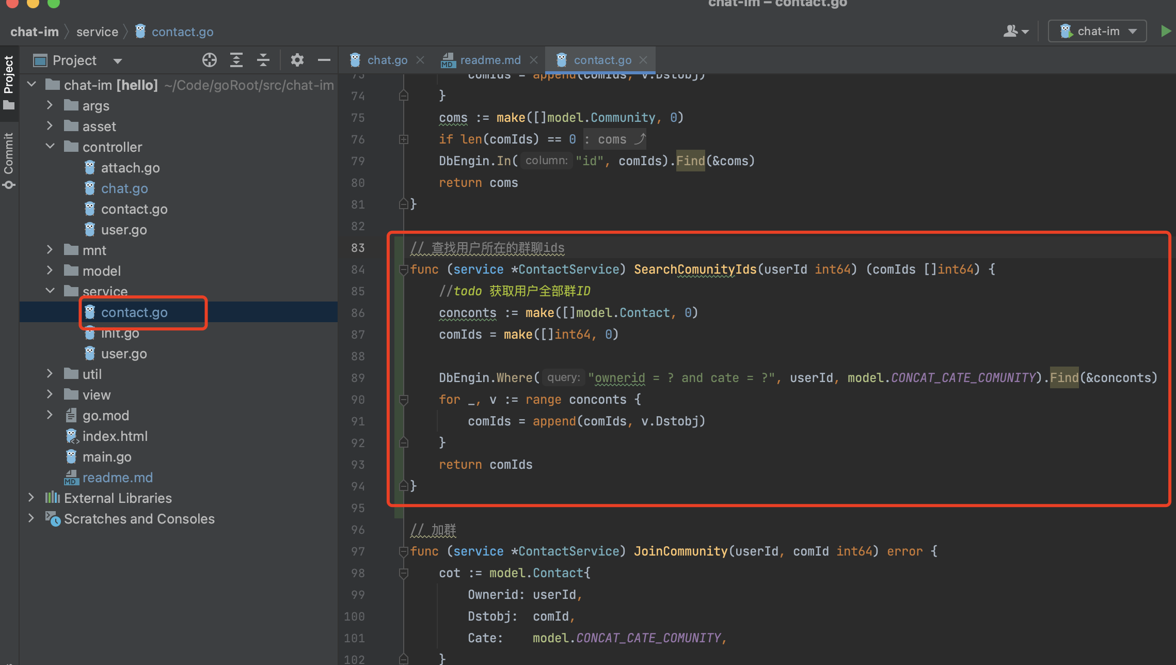Open index.html in the project tree
This screenshot has height=665, width=1176.
[x=115, y=436]
